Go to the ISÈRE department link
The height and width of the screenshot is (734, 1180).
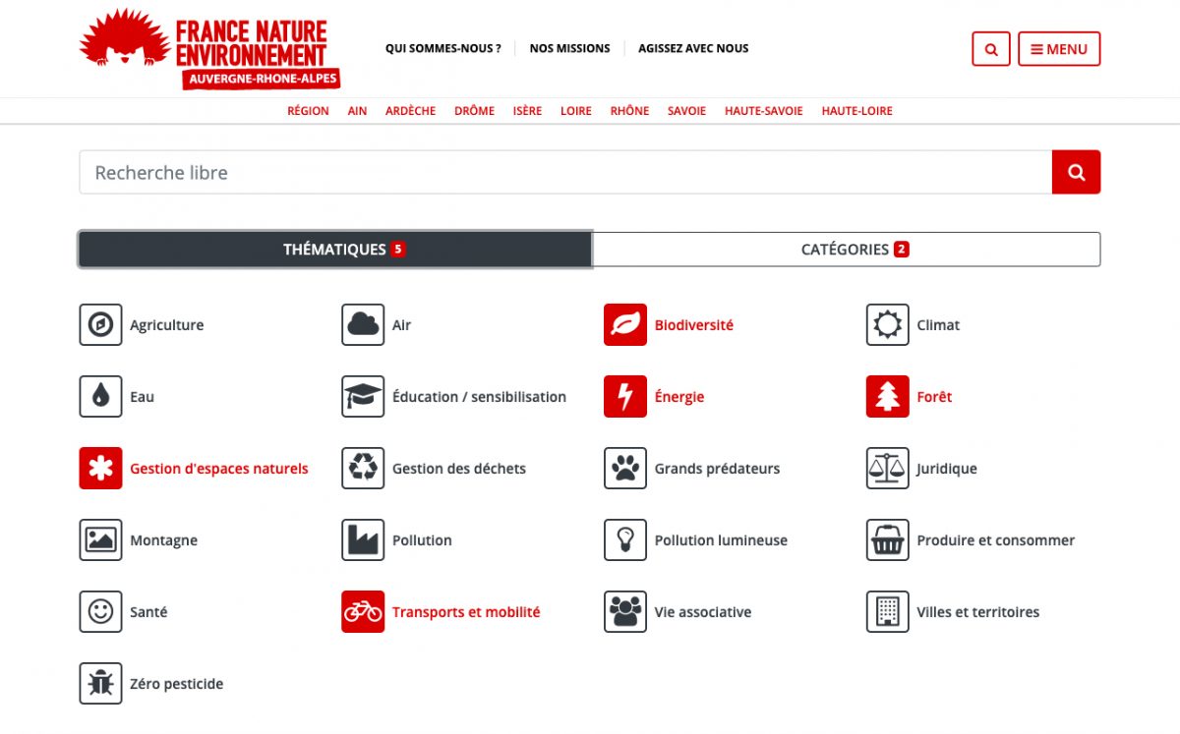(x=527, y=111)
